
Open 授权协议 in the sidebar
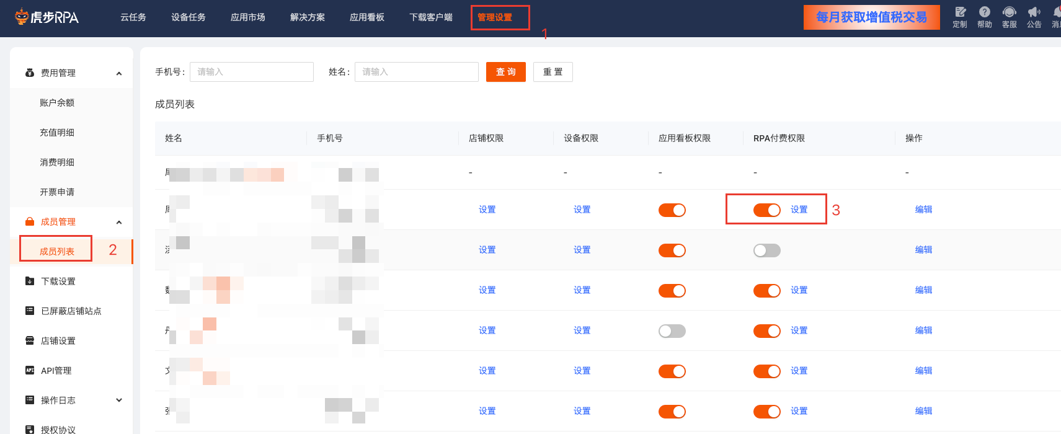58,430
